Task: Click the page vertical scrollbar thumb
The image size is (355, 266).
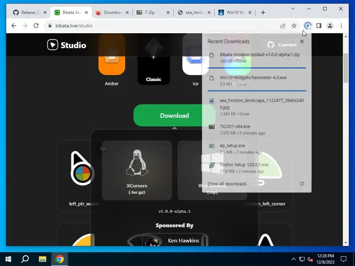Action: coord(346,68)
